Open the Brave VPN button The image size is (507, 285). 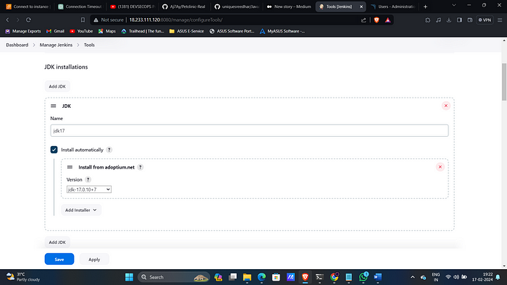click(x=485, y=20)
